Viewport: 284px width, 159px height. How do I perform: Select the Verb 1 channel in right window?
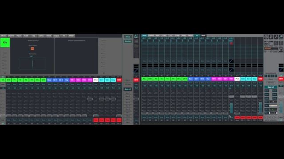tap(243, 79)
